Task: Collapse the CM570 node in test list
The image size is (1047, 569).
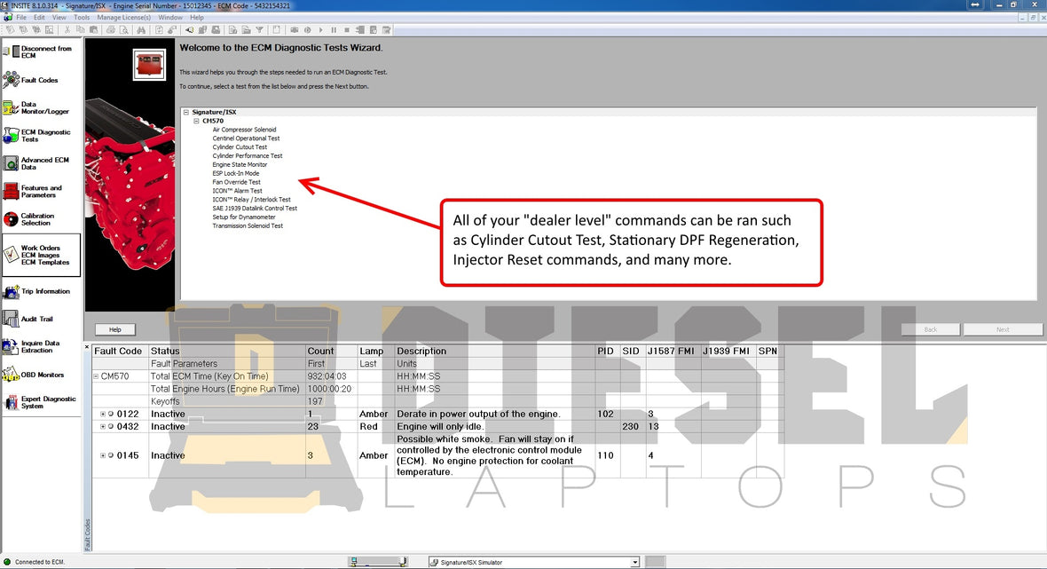Action: click(196, 121)
